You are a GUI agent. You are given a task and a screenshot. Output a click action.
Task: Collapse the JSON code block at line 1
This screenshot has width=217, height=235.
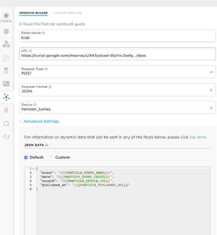(33, 169)
